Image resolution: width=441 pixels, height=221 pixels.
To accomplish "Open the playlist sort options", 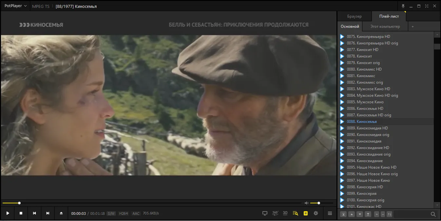I will [x=389, y=214].
